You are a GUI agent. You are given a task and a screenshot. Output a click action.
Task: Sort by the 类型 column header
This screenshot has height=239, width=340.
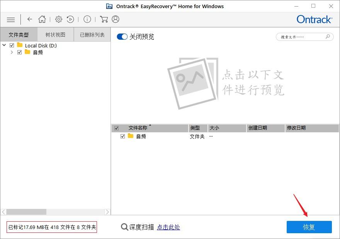point(198,128)
